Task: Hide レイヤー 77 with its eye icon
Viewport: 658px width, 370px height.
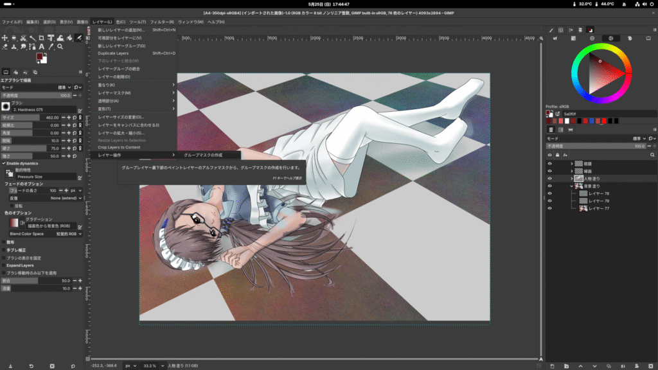Action: [550, 208]
